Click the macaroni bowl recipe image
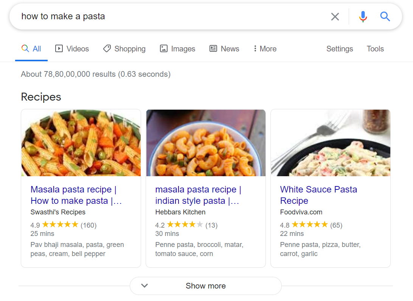 [x=206, y=143]
